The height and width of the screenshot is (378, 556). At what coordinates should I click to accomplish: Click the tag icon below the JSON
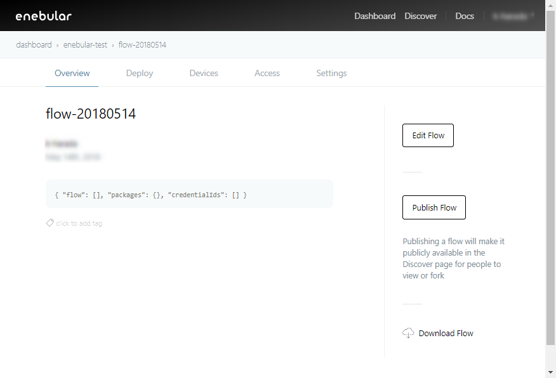click(50, 223)
